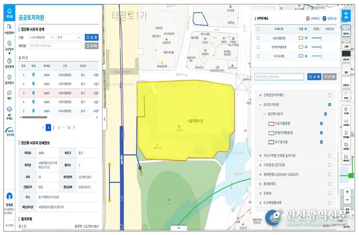Click the 조회 search button in left panel
The width and height of the screenshot is (359, 235).
pos(92,37)
